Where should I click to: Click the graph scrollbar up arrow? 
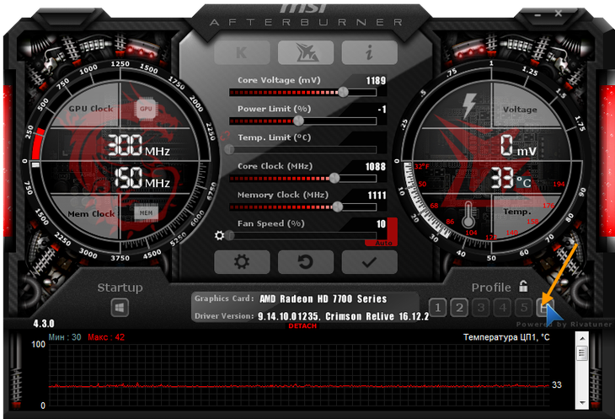pyautogui.click(x=582, y=338)
